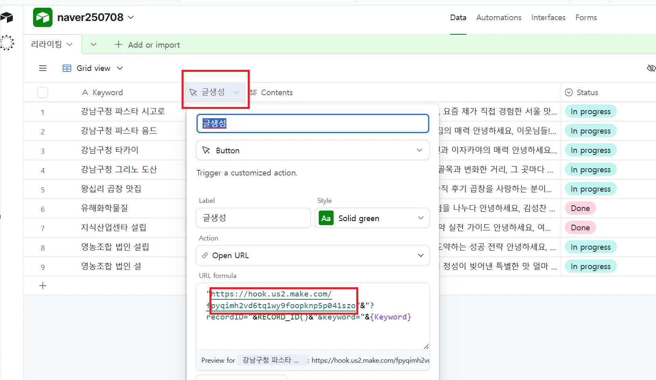
Task: Open the 글생성 column header menu arrow
Action: coord(236,92)
